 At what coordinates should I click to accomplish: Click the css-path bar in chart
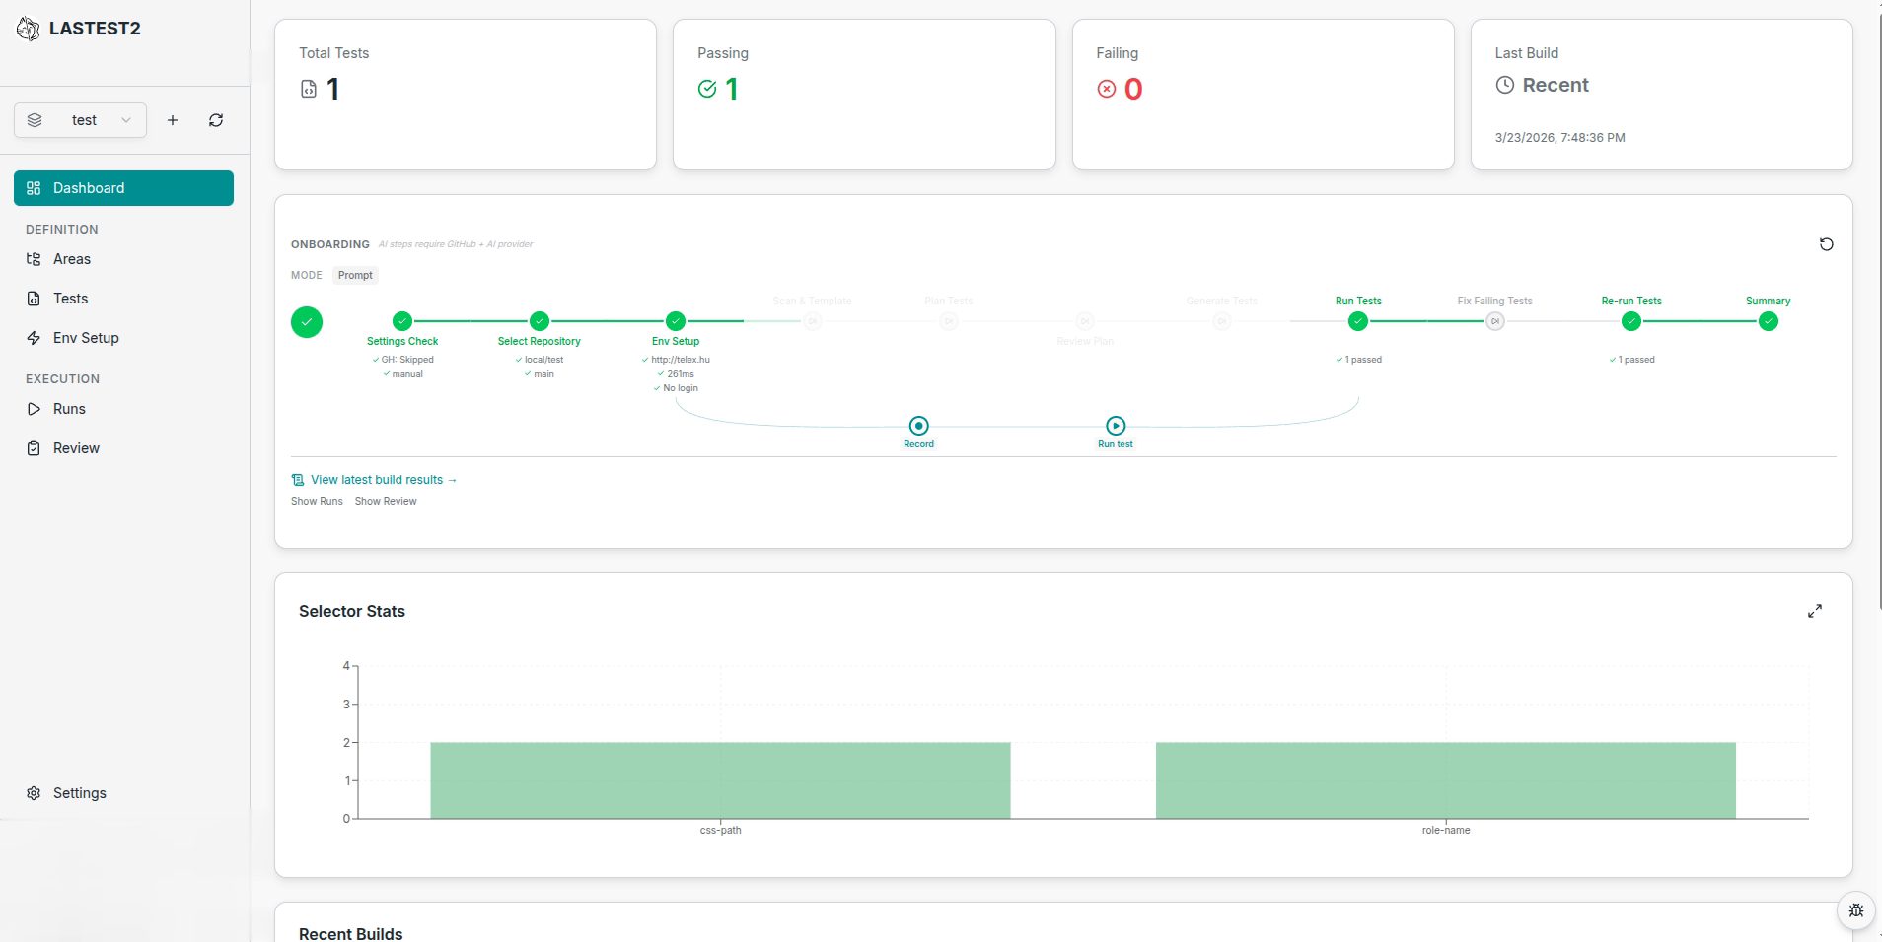coord(720,780)
